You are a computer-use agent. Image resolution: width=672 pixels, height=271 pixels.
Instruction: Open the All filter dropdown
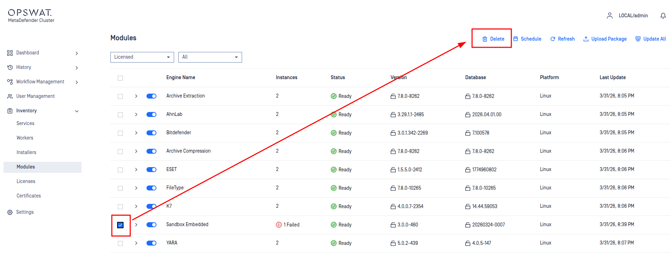[210, 57]
